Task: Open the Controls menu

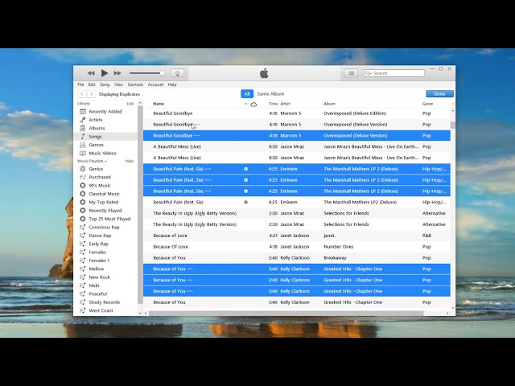Action: pos(135,84)
